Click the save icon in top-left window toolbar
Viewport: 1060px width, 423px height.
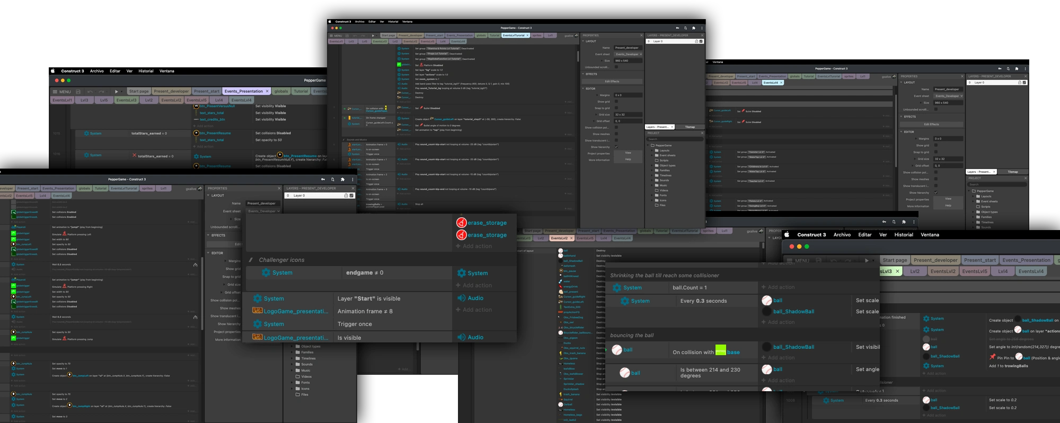[78, 92]
